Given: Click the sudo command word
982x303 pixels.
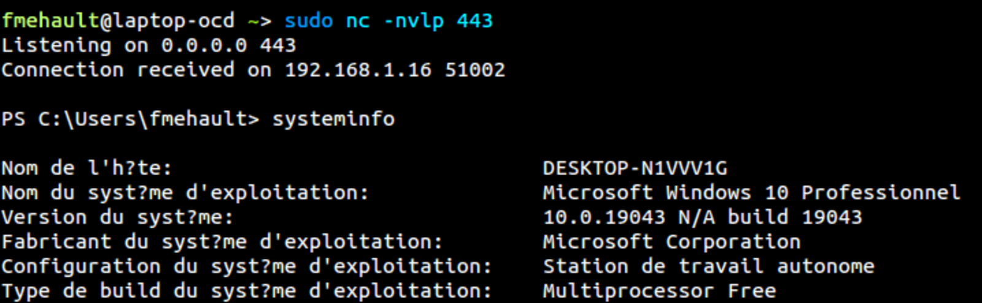Looking at the screenshot, I should click(309, 21).
